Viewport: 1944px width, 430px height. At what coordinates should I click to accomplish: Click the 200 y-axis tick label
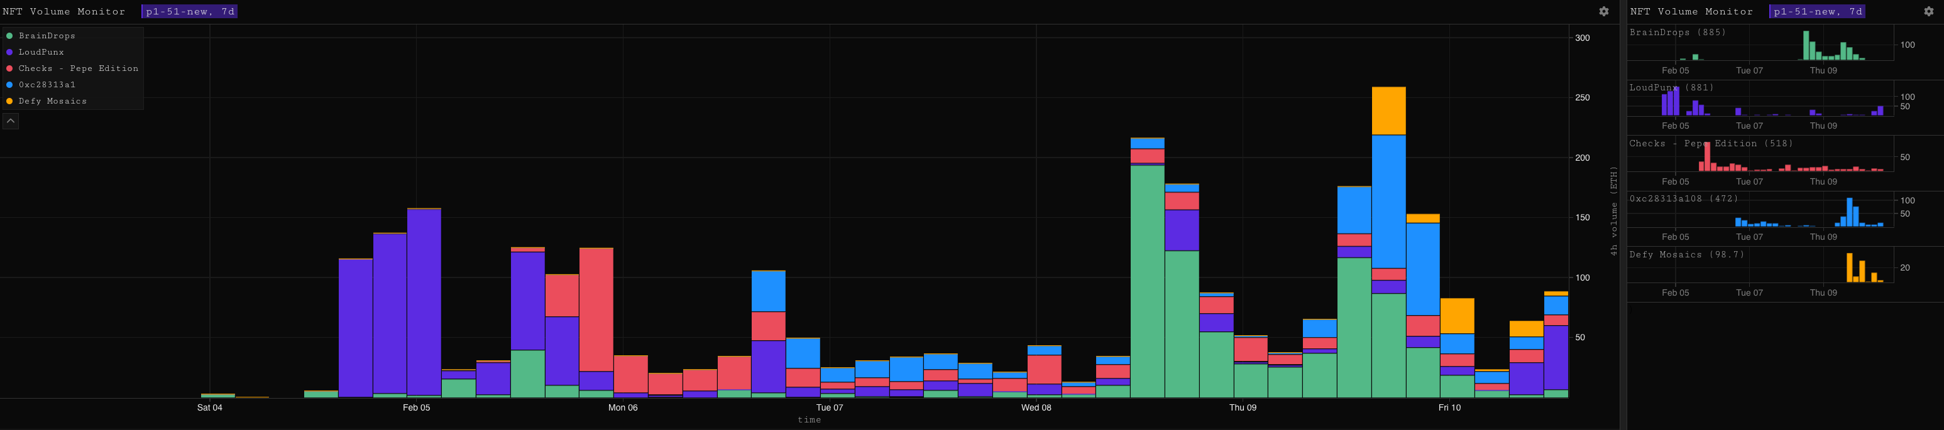1583,158
